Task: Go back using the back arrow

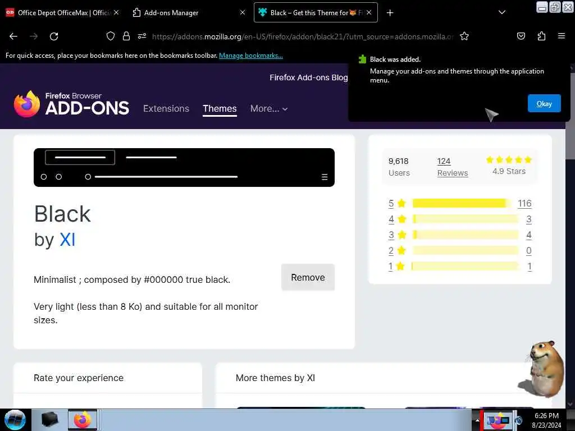Action: point(13,36)
